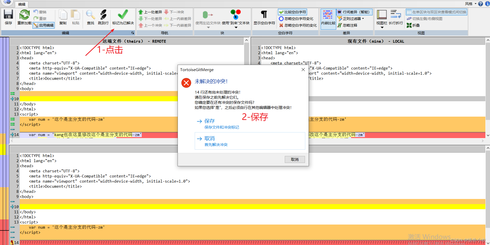
Task: Toggle Ignore comments (忽略注释)
Action: pyautogui.click(x=347, y=25)
